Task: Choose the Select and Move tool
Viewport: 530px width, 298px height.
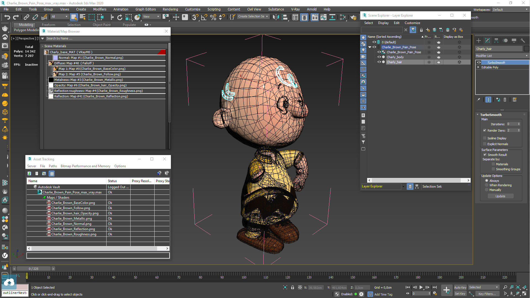Action: 176,17
